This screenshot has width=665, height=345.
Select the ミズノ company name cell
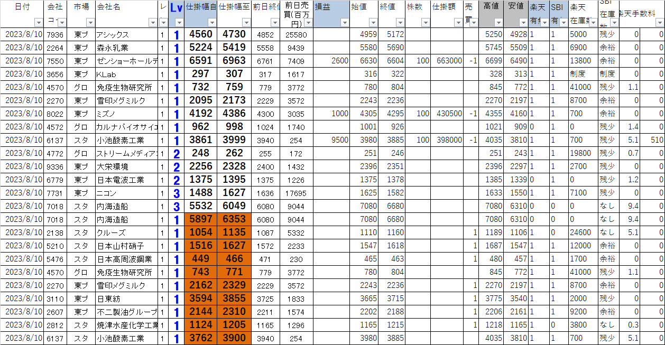[126, 114]
